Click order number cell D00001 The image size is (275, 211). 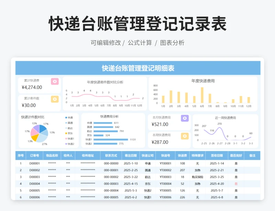point(35,163)
